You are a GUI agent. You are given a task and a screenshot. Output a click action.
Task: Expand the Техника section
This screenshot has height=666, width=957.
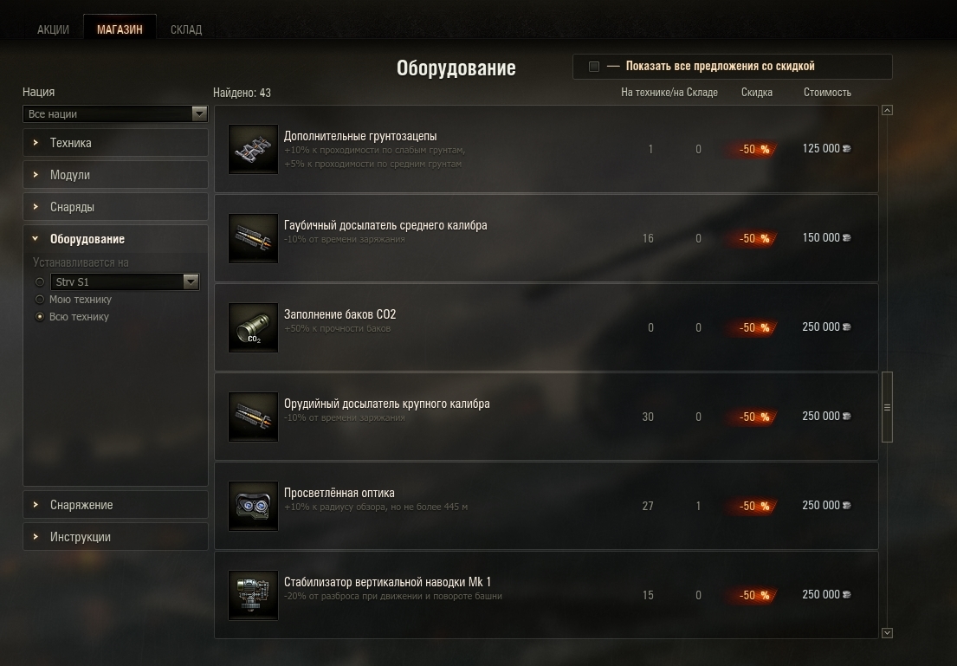115,143
